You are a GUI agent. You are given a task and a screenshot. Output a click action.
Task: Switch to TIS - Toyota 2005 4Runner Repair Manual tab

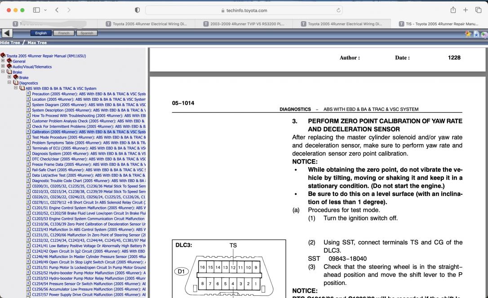pos(439,24)
